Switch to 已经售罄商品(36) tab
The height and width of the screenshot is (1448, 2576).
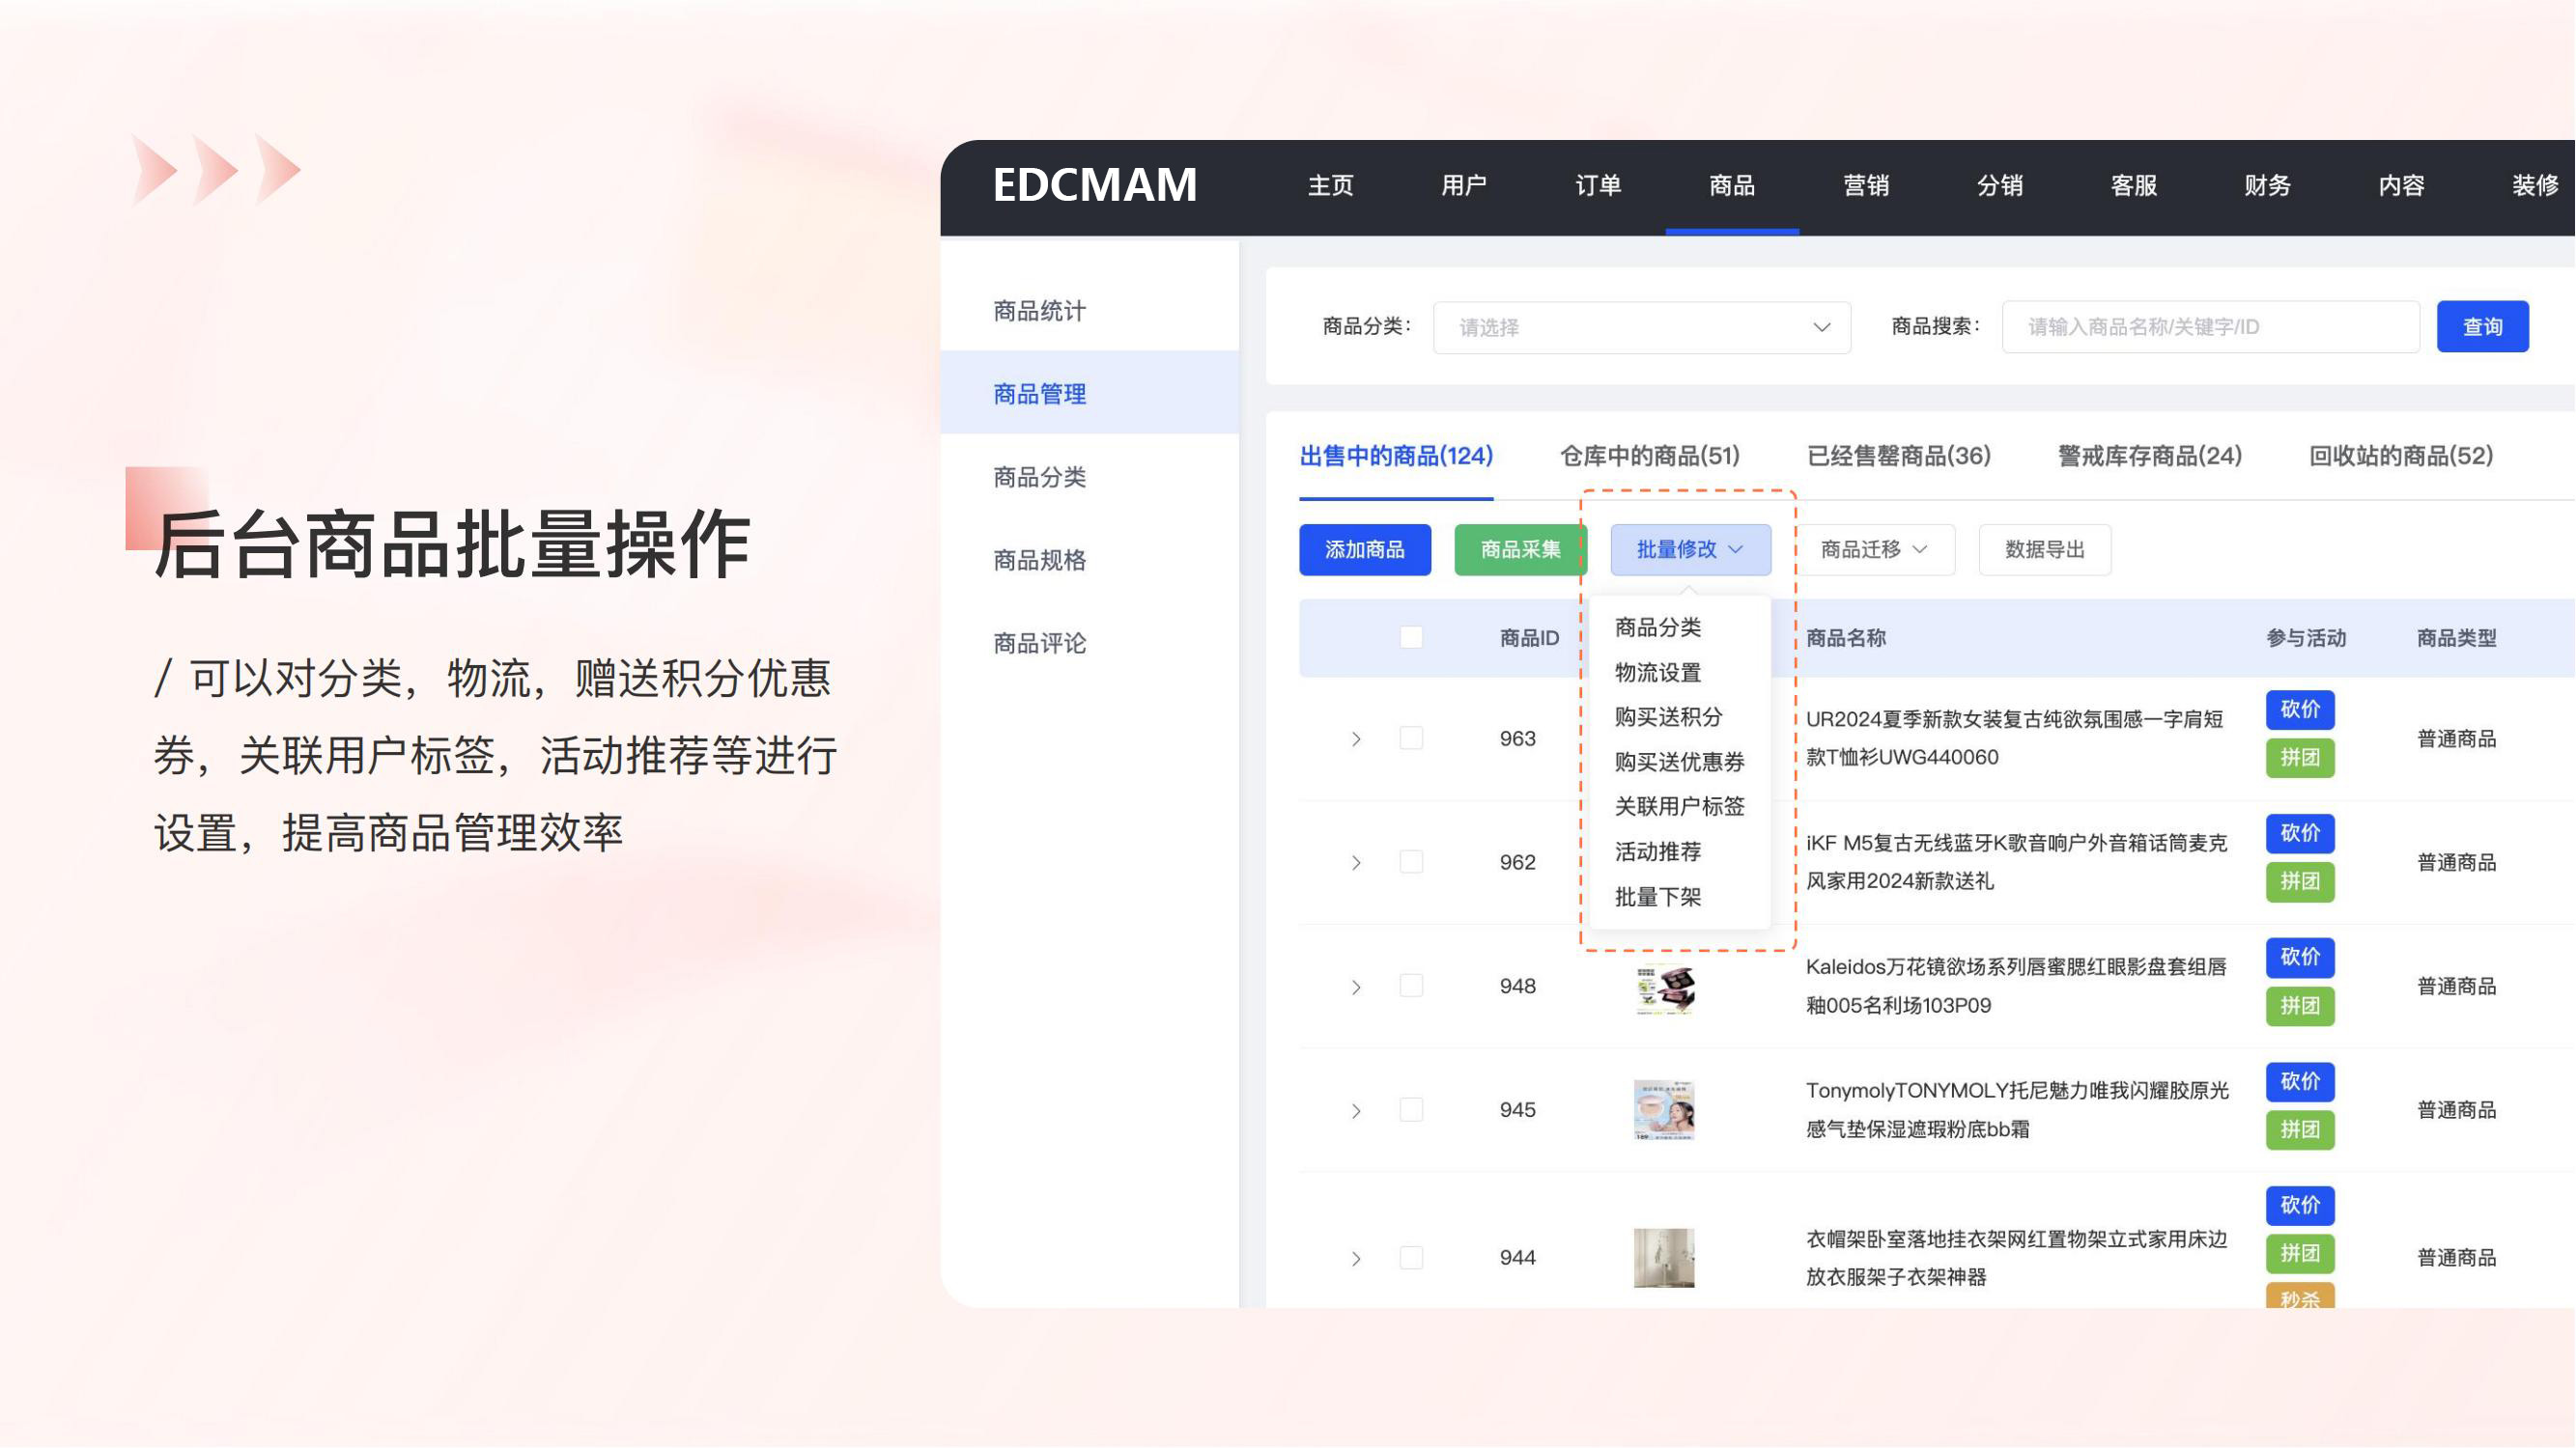pyautogui.click(x=1899, y=457)
